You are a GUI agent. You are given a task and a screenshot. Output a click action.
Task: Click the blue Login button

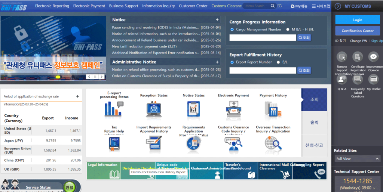click(357, 20)
